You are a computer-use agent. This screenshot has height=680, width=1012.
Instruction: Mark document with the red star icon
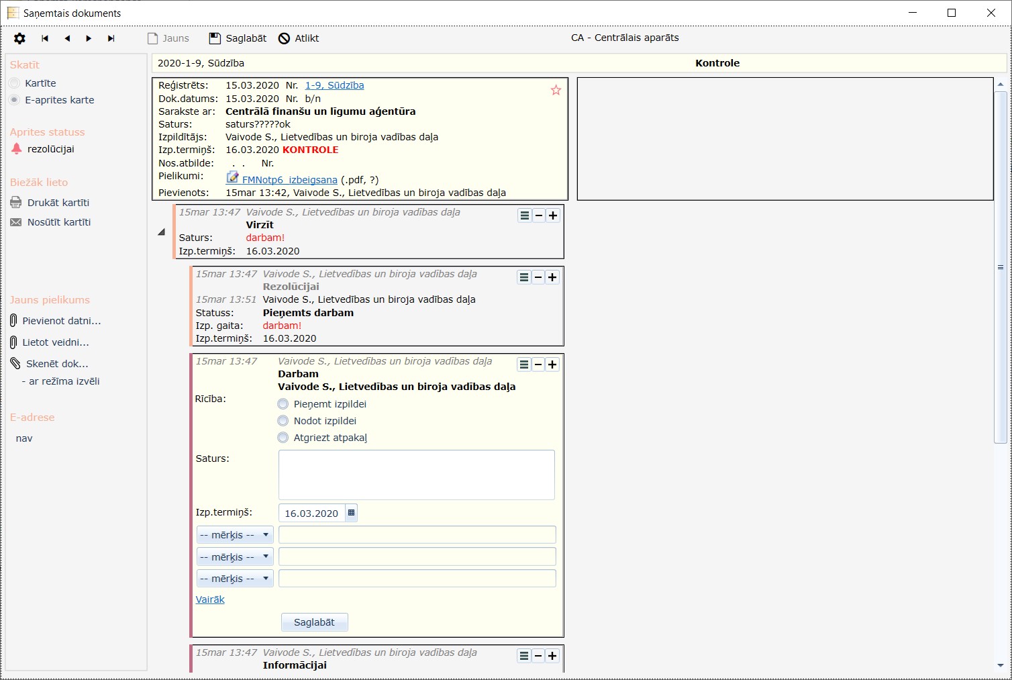pyautogui.click(x=556, y=90)
